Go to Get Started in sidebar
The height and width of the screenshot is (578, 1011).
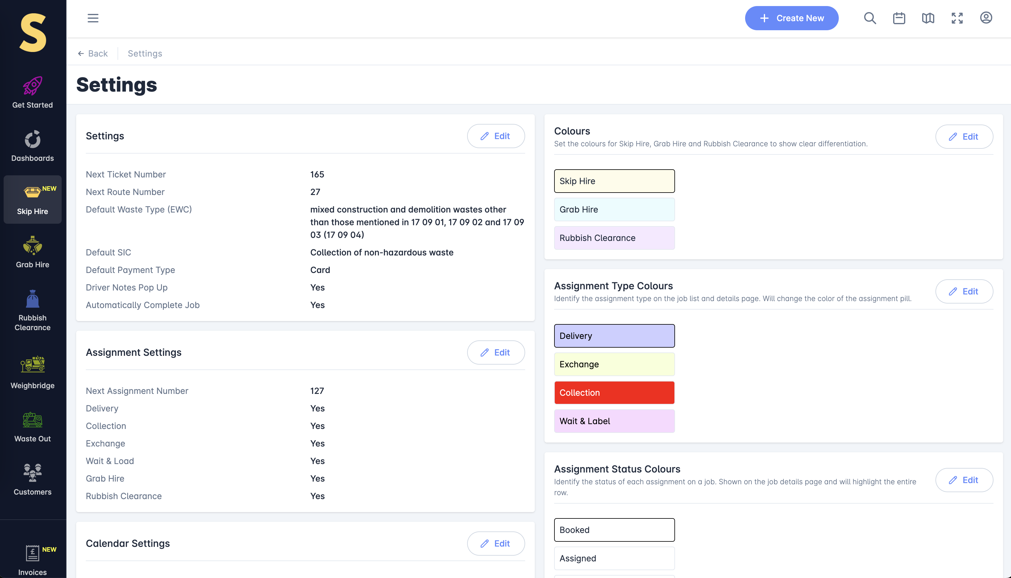click(33, 93)
